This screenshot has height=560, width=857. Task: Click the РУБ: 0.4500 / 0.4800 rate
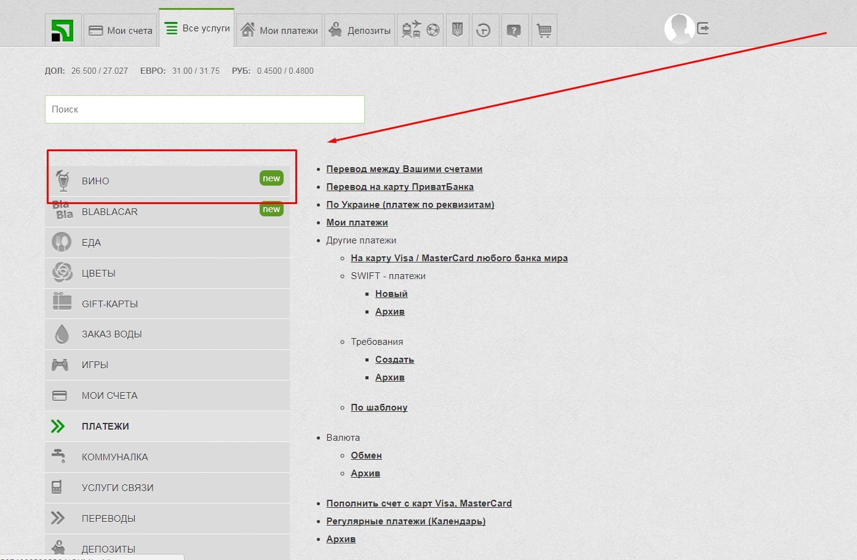[x=273, y=71]
